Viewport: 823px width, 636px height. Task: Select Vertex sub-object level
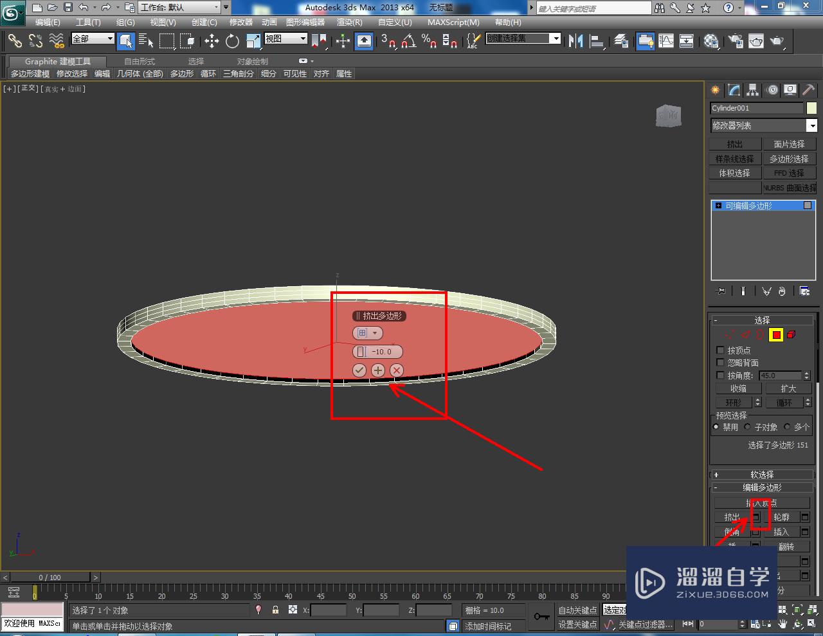(x=730, y=334)
